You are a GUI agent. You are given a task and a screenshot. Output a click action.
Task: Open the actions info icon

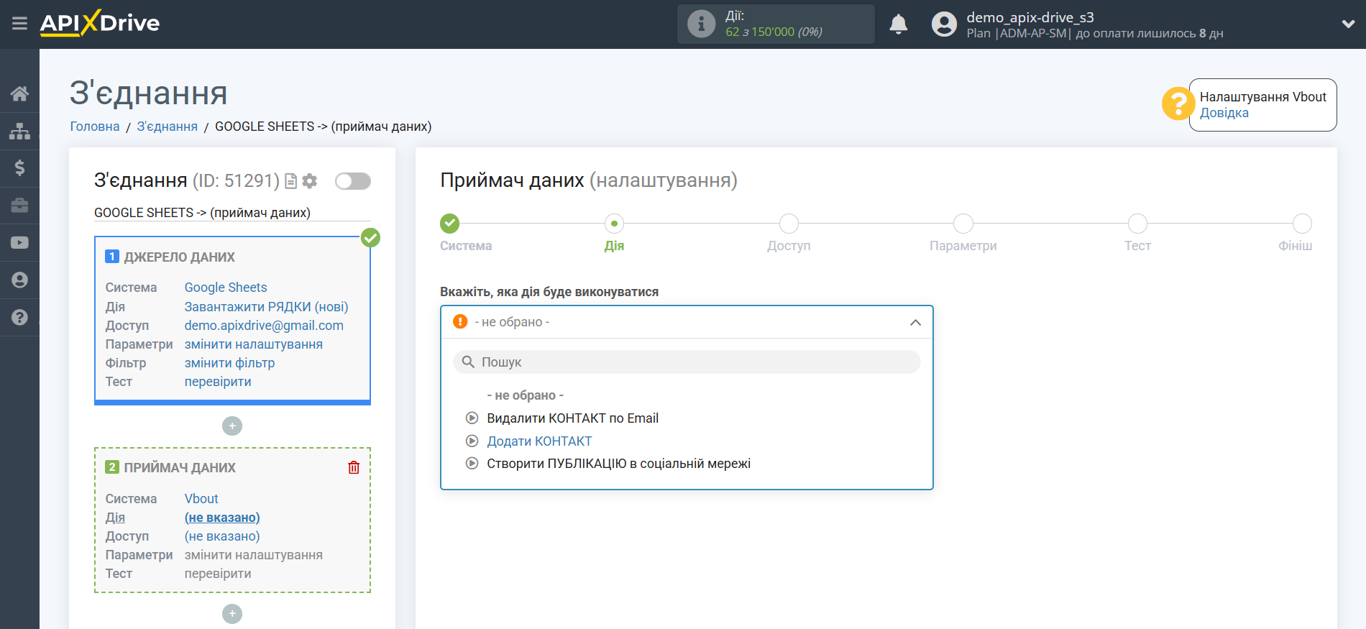coord(701,24)
